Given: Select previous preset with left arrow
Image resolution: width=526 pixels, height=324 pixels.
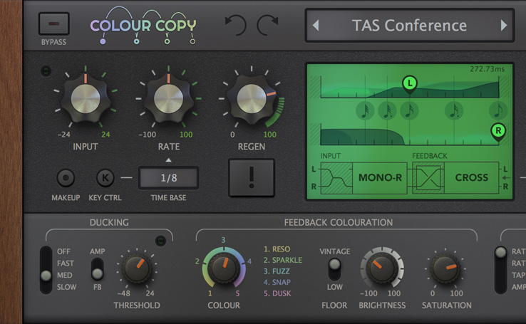Looking at the screenshot, I should pos(316,26).
